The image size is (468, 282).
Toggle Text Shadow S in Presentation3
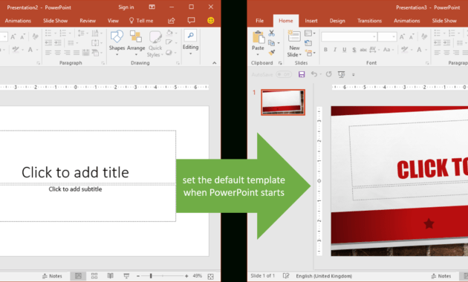[354, 50]
